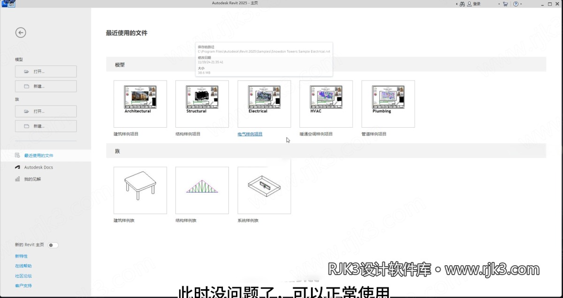Viewport: 563px width, 298px height.
Task: Click the 系统样例族 label
Action: [248, 221]
